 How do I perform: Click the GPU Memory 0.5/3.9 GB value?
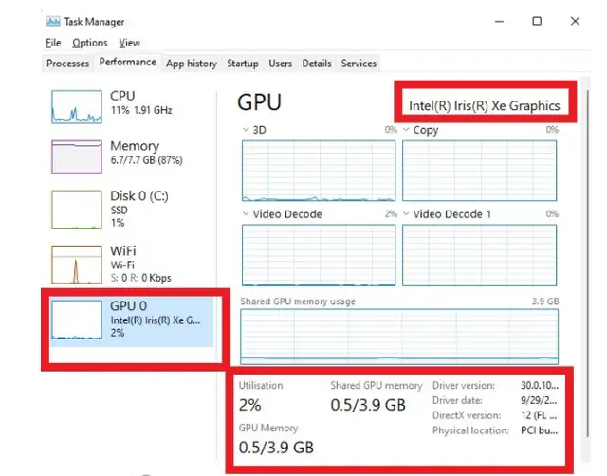pyautogui.click(x=276, y=448)
